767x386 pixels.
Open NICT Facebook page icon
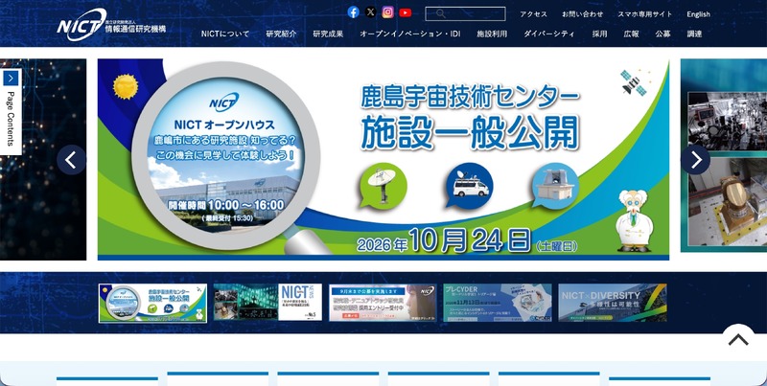353,12
